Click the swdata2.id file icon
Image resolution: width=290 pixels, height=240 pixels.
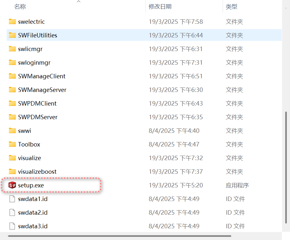pos(12,212)
